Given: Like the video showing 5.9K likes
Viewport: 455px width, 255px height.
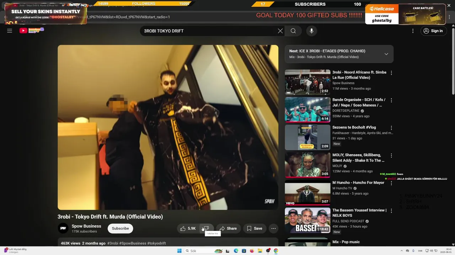Looking at the screenshot, I should [x=188, y=228].
